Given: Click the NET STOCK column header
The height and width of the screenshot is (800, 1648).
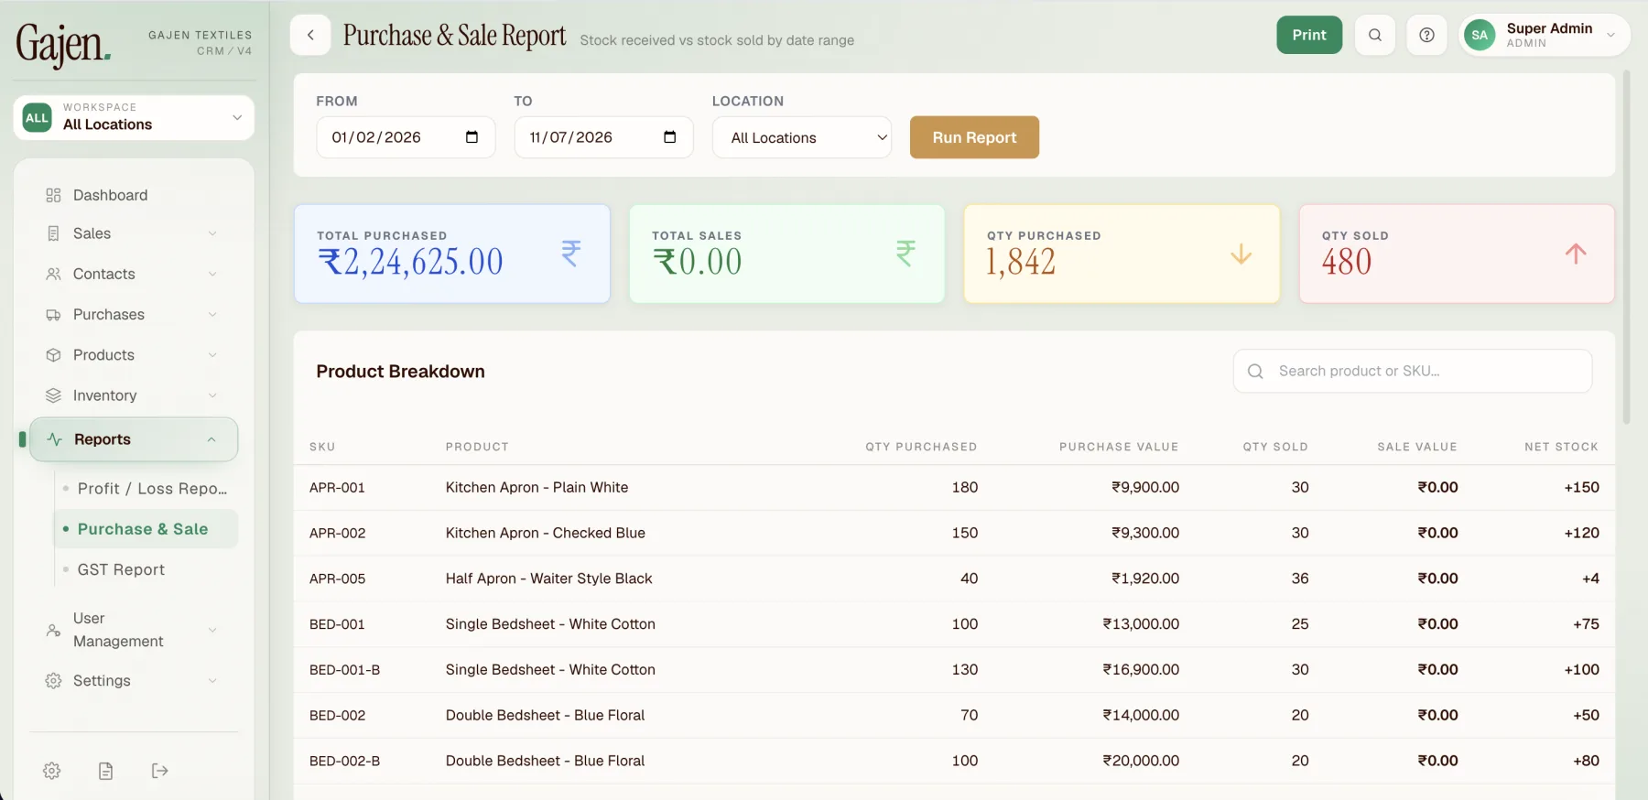Looking at the screenshot, I should [1561, 447].
